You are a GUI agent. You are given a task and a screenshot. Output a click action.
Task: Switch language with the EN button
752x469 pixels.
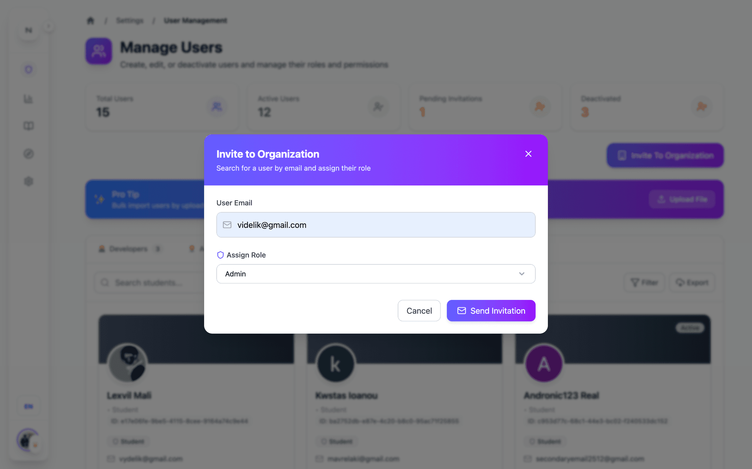tap(28, 406)
